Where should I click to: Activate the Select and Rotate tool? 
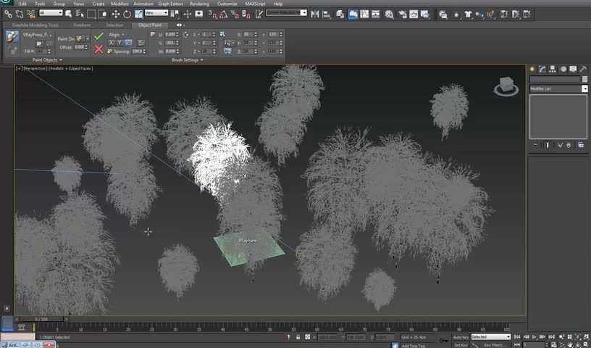[x=127, y=13]
